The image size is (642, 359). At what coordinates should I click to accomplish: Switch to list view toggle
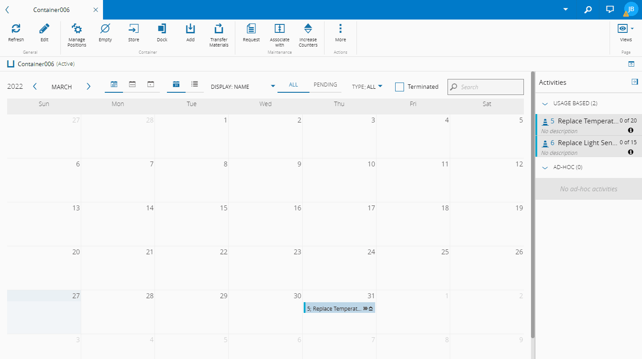[x=194, y=84]
